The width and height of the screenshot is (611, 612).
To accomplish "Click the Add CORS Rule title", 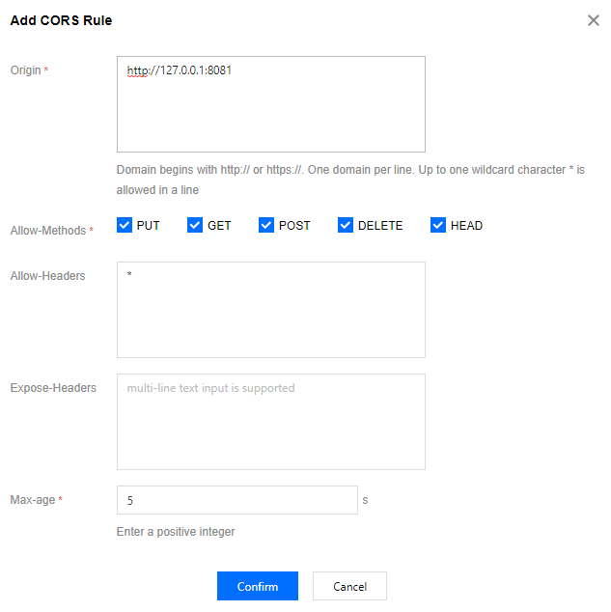I will tap(61, 20).
